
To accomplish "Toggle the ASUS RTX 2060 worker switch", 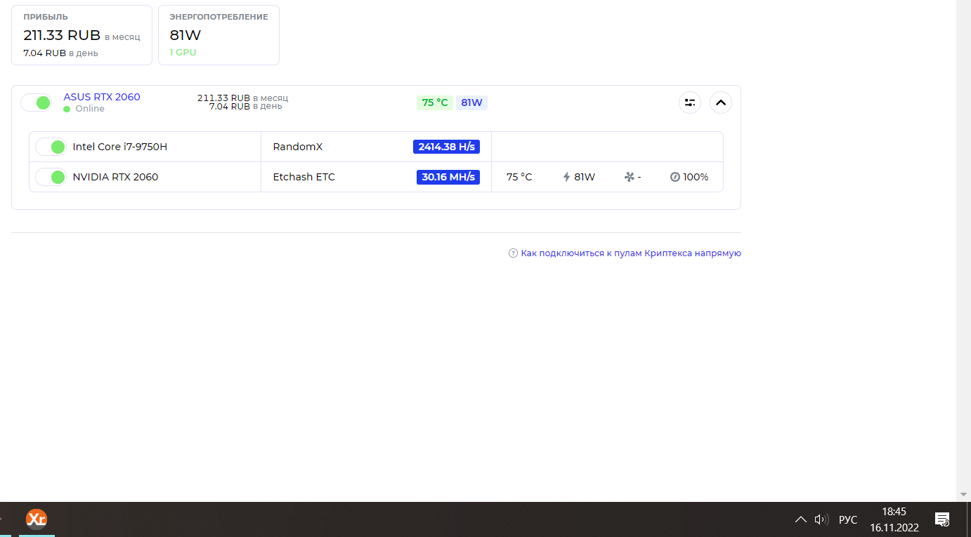I will click(37, 102).
